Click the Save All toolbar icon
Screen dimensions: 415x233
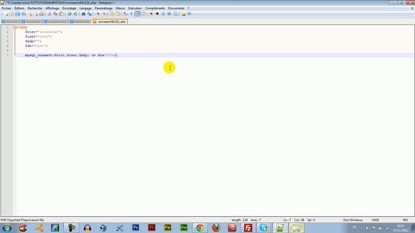click(x=23, y=14)
